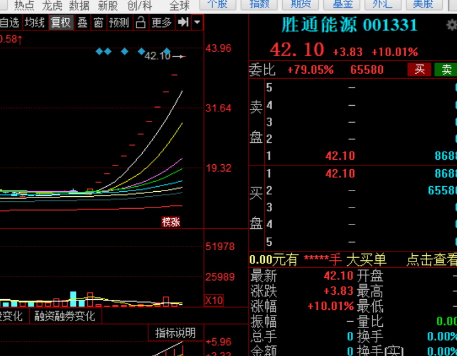Click the X10 volume scale box
The width and height of the screenshot is (457, 356).
pos(214,300)
